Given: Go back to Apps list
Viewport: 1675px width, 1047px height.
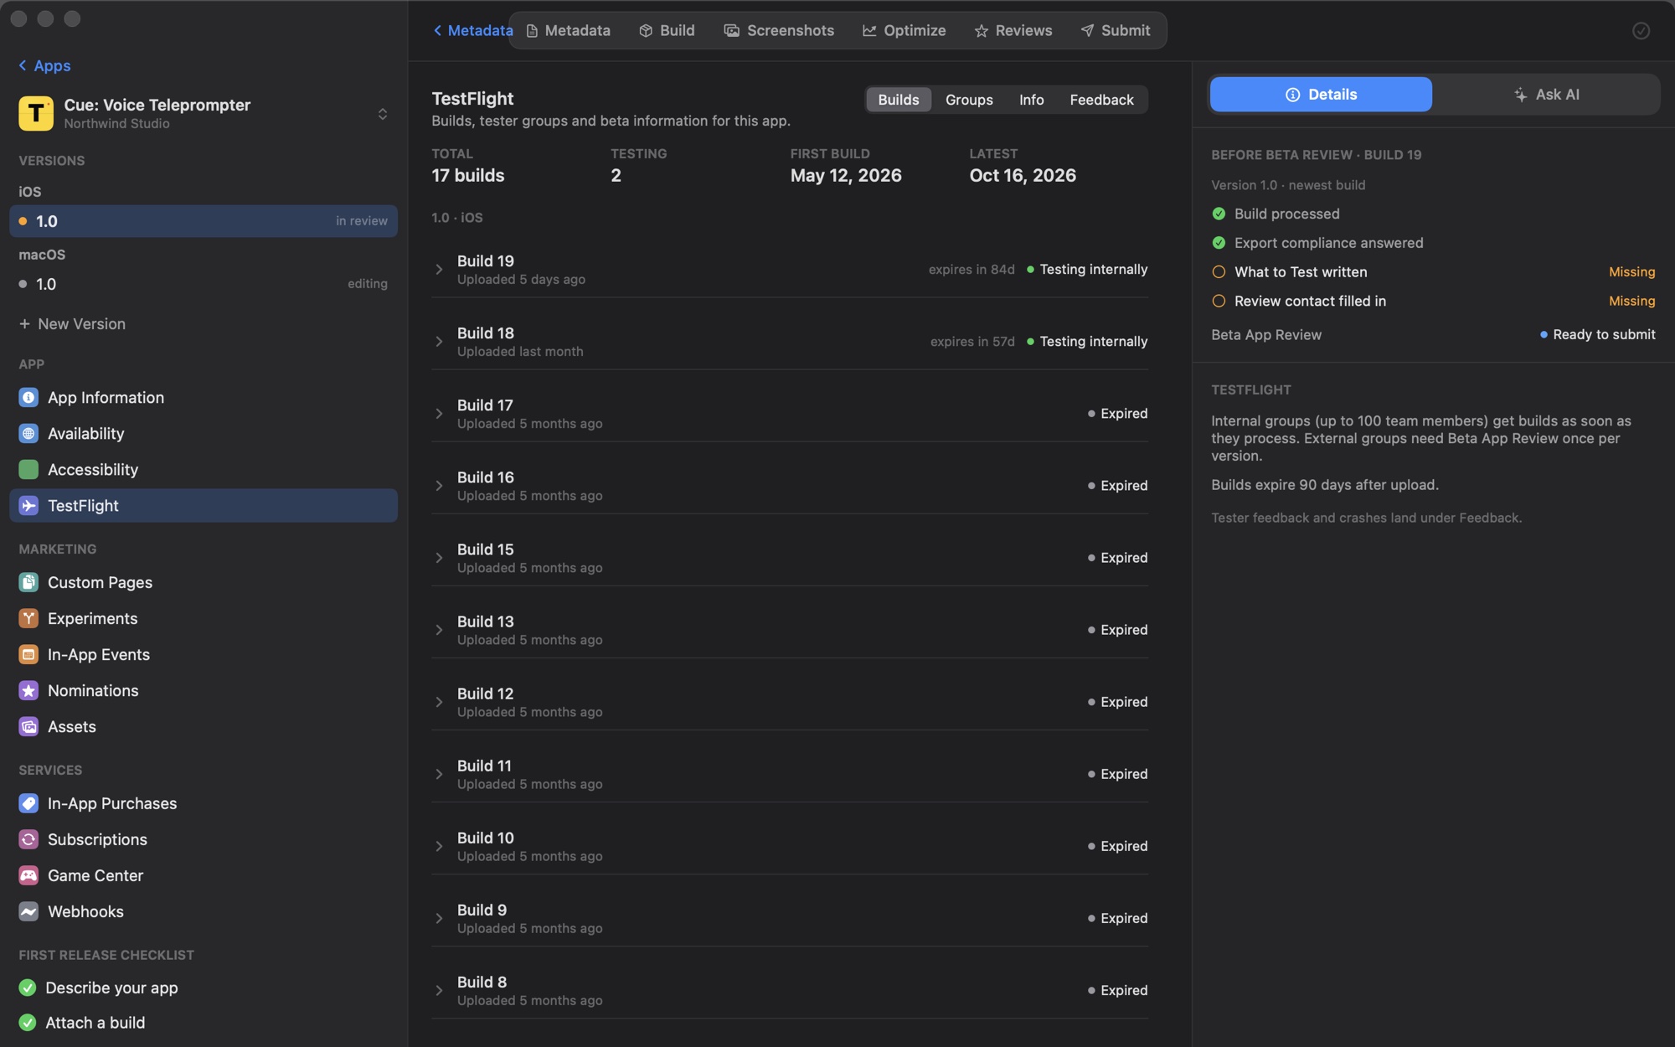Looking at the screenshot, I should coord(44,65).
